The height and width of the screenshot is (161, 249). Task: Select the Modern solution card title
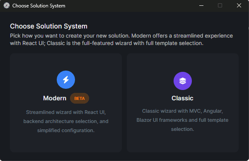(55, 98)
